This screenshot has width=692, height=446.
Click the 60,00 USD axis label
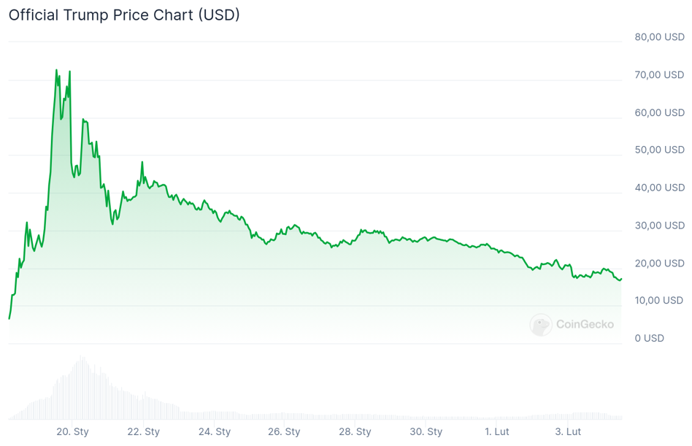[x=659, y=112]
